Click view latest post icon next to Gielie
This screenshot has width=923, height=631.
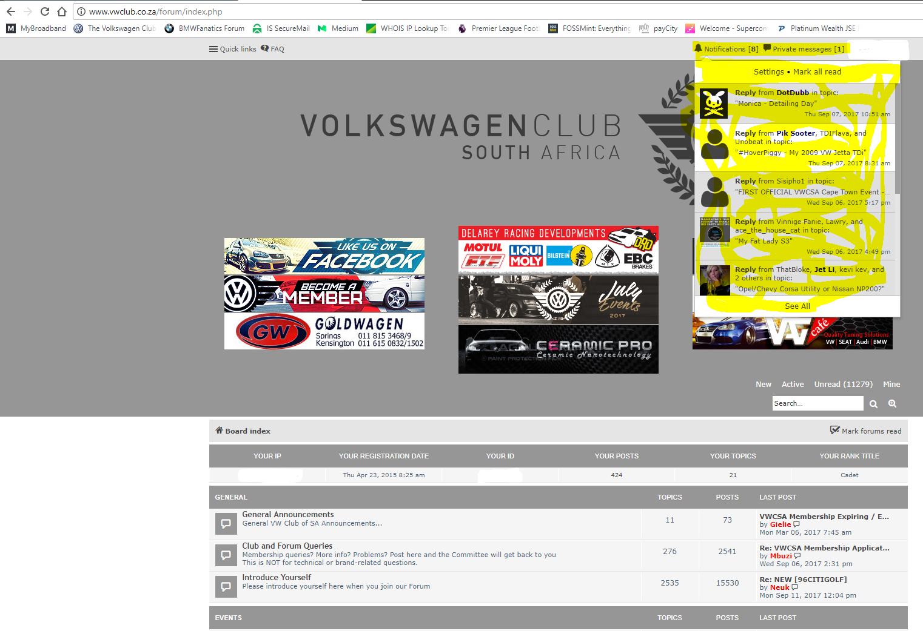pyautogui.click(x=797, y=524)
